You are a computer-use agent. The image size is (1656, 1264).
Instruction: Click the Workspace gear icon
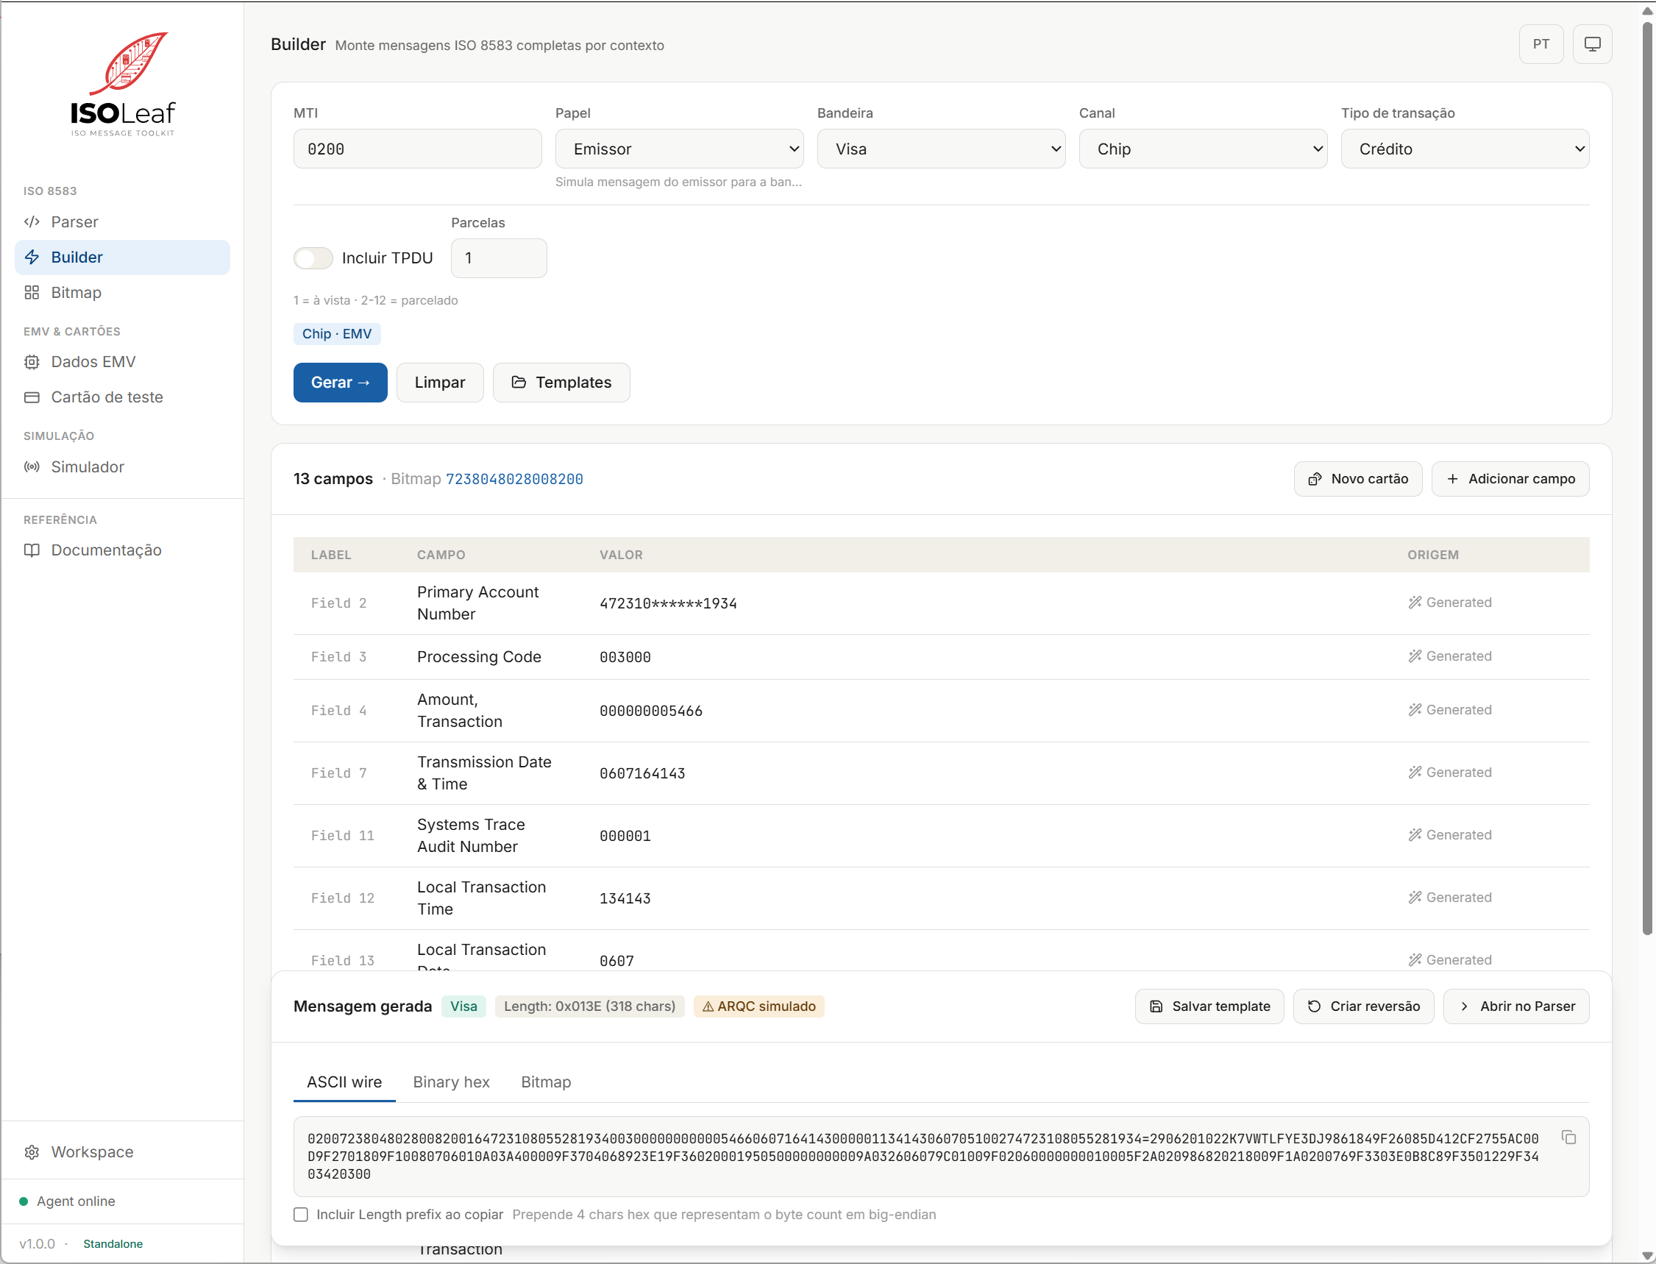tap(32, 1152)
